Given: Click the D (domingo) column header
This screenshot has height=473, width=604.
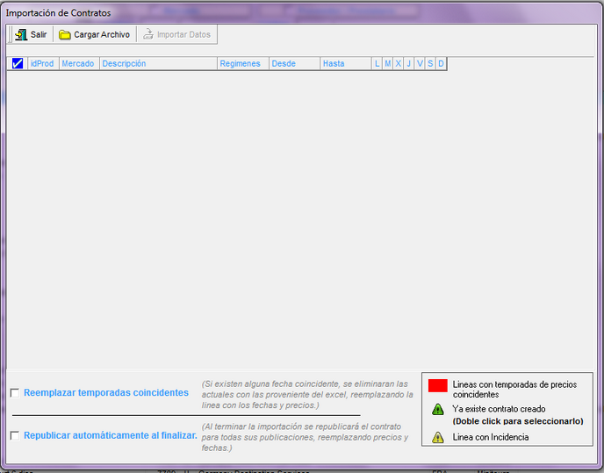Looking at the screenshot, I should coord(441,63).
